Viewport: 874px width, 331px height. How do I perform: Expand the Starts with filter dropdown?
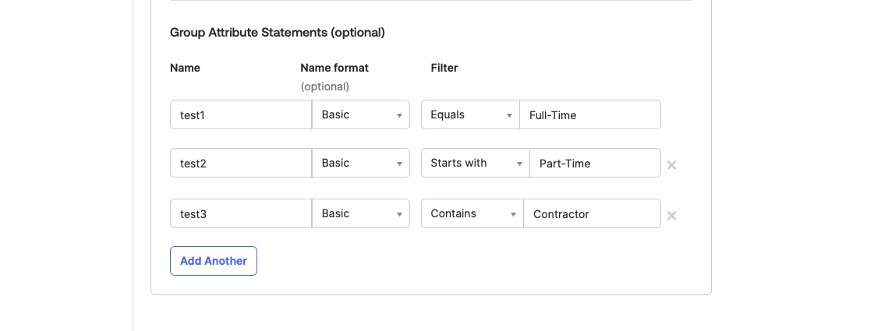coord(476,163)
